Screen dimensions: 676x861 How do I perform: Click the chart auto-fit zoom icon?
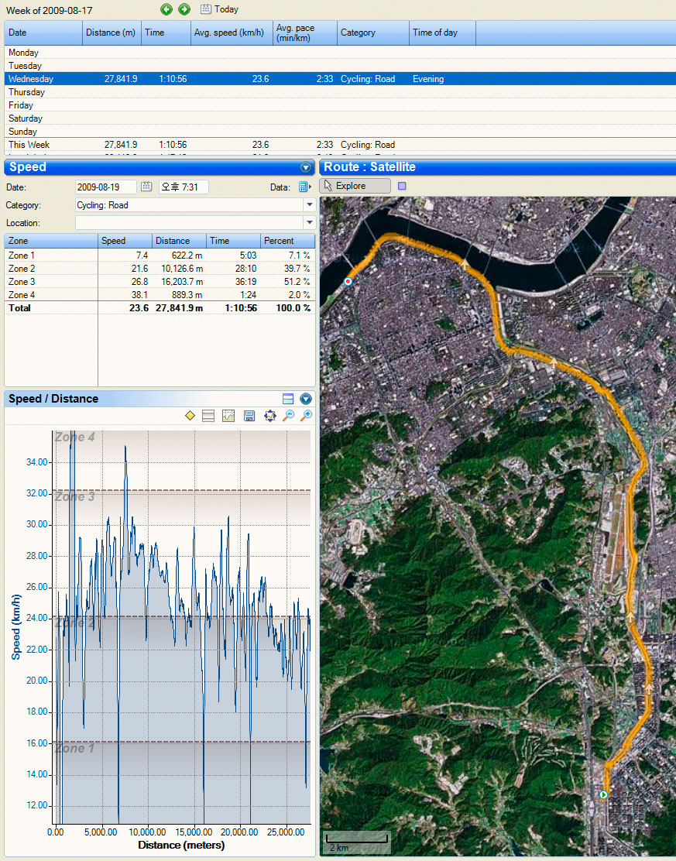point(269,417)
